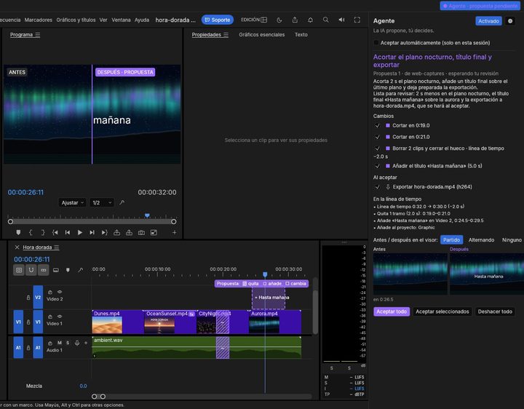Screen dimensions: 524x409
Task: Toggle the Activado agent button
Action: click(488, 21)
